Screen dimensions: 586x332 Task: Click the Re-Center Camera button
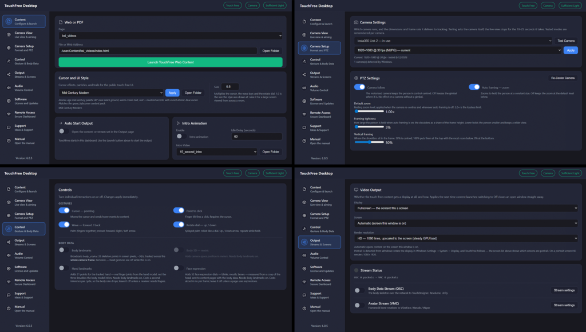(563, 78)
